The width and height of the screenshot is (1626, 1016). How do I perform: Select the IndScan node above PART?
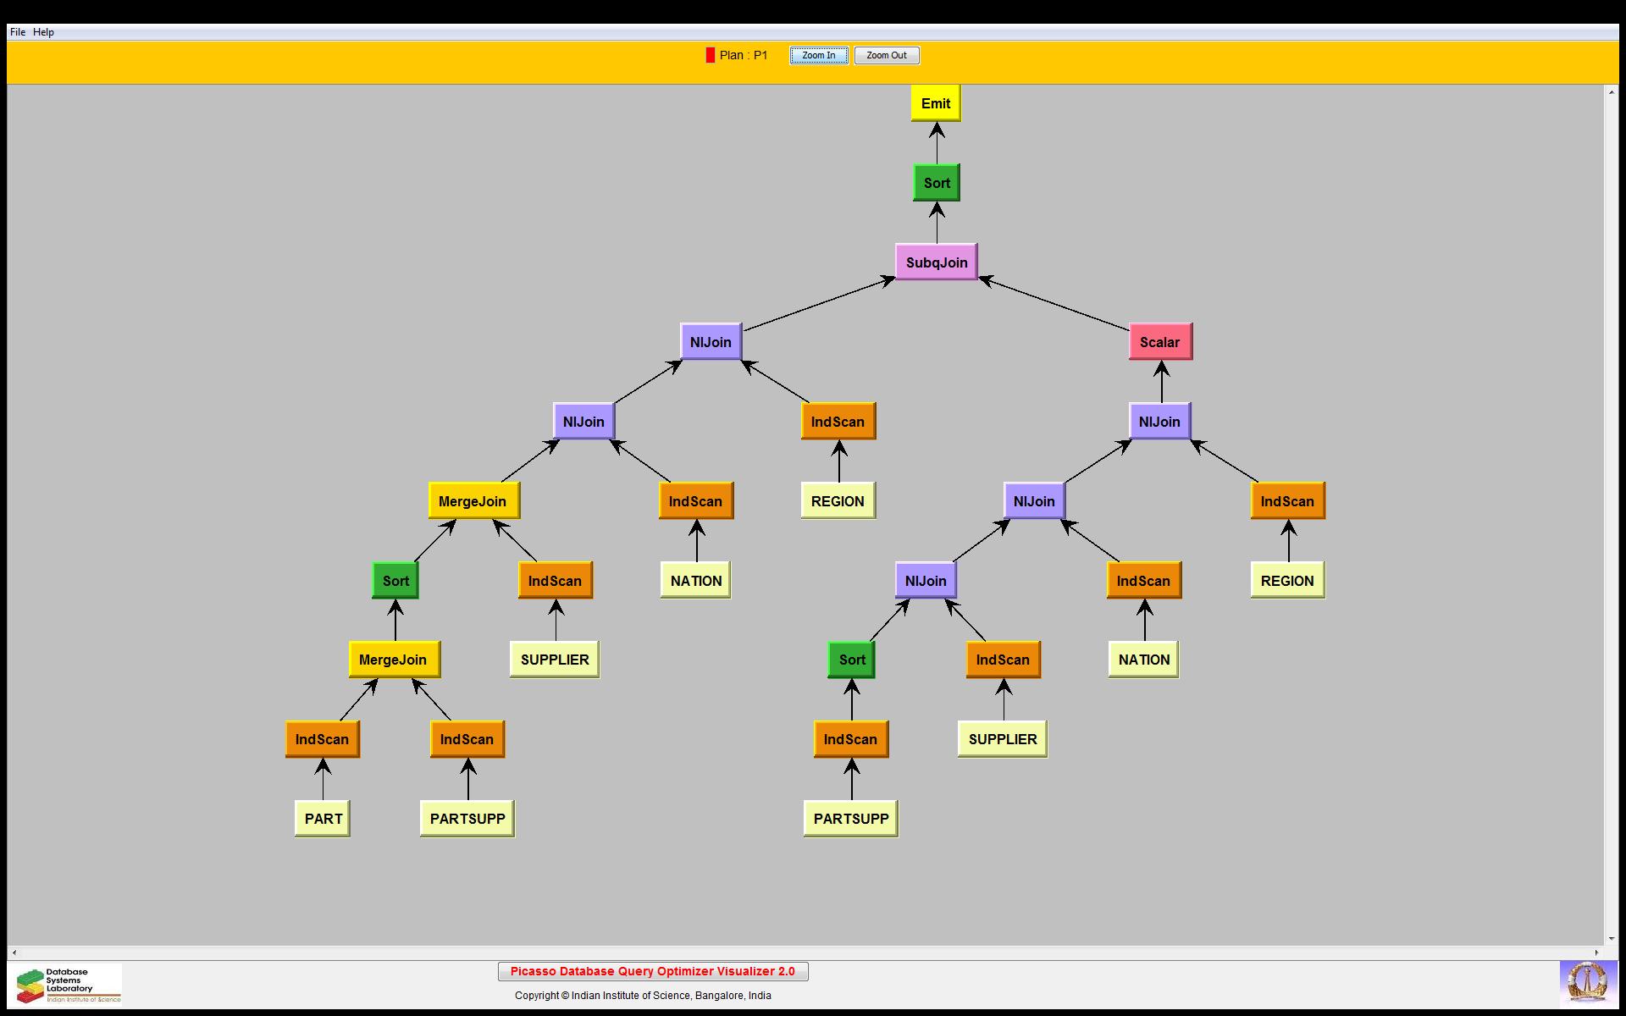tap(322, 739)
